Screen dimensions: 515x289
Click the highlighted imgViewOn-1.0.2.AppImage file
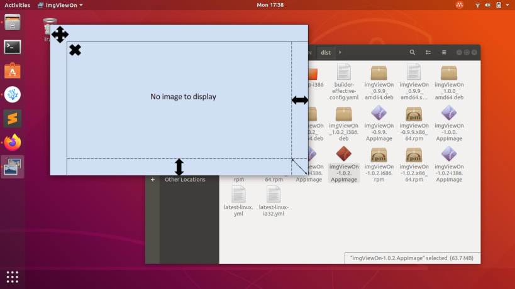343,165
